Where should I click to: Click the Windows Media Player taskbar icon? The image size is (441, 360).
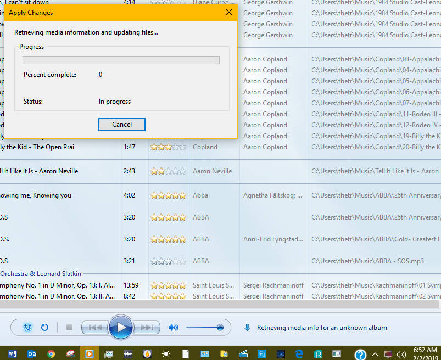pyautogui.click(x=90, y=353)
